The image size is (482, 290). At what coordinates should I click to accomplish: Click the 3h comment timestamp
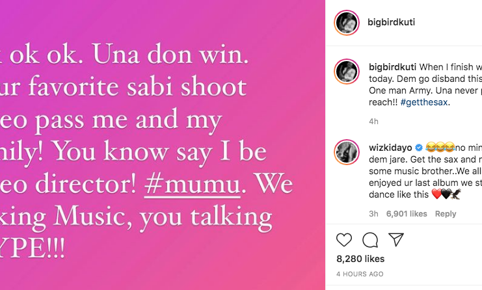(373, 213)
